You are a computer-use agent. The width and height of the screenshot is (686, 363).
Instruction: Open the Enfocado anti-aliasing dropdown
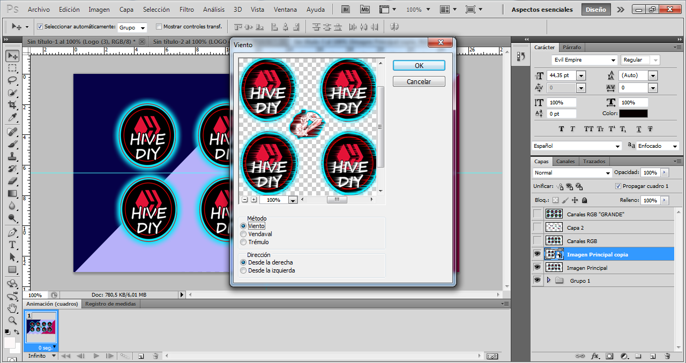pyautogui.click(x=675, y=146)
